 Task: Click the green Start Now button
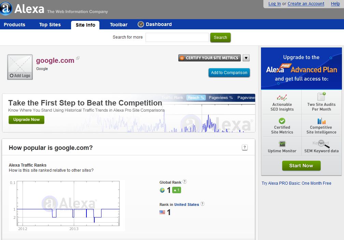[x=301, y=166]
